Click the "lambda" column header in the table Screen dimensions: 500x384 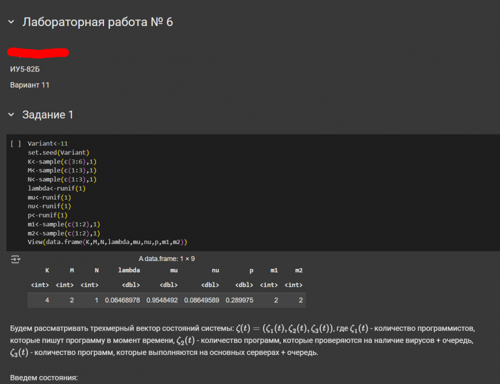[128, 270]
